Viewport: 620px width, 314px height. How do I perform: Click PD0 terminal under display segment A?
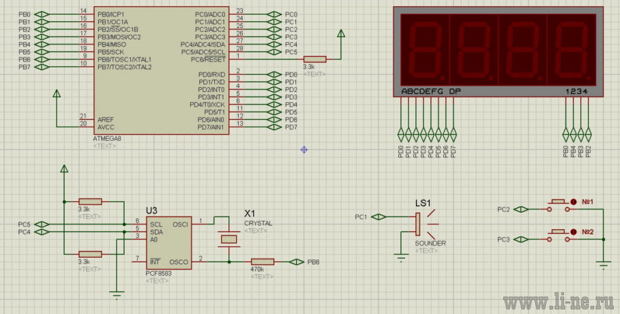click(x=401, y=135)
